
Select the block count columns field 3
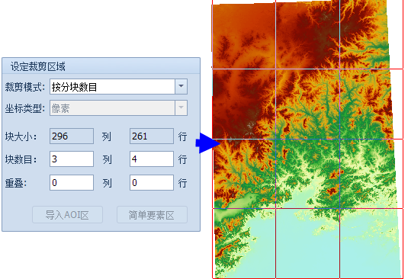[72, 159]
